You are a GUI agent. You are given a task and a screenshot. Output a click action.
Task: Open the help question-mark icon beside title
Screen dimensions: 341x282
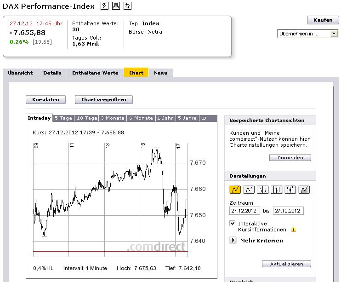coord(104,6)
